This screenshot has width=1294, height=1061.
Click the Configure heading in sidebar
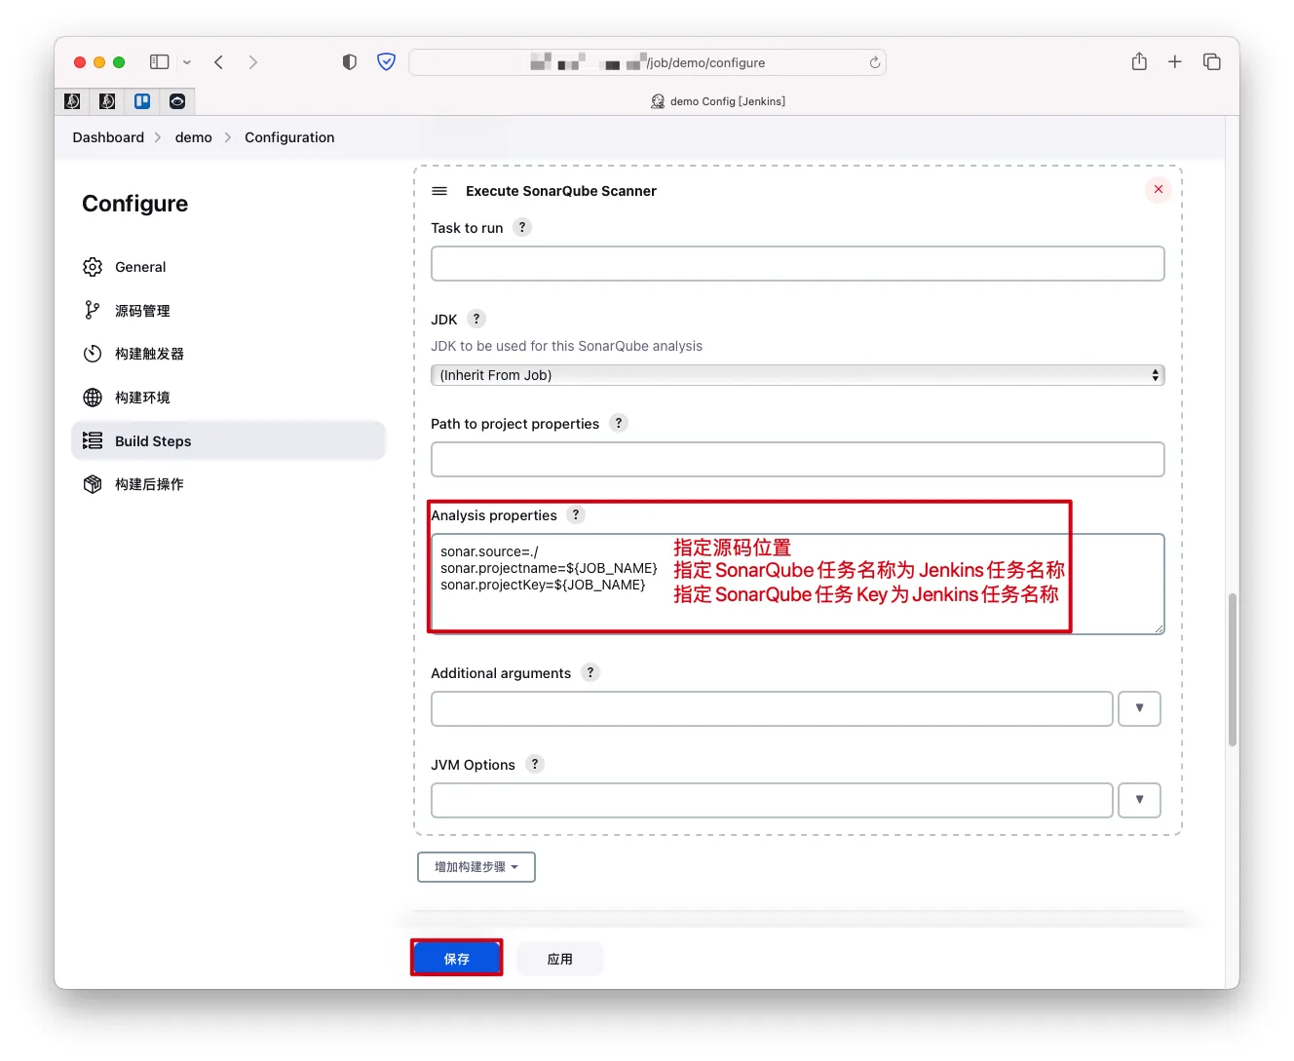pyautogui.click(x=135, y=204)
